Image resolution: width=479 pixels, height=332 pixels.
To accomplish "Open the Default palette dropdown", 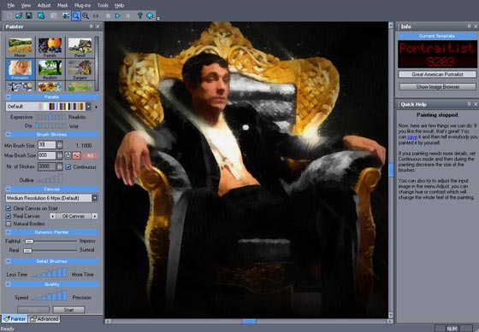I will tap(88, 107).
